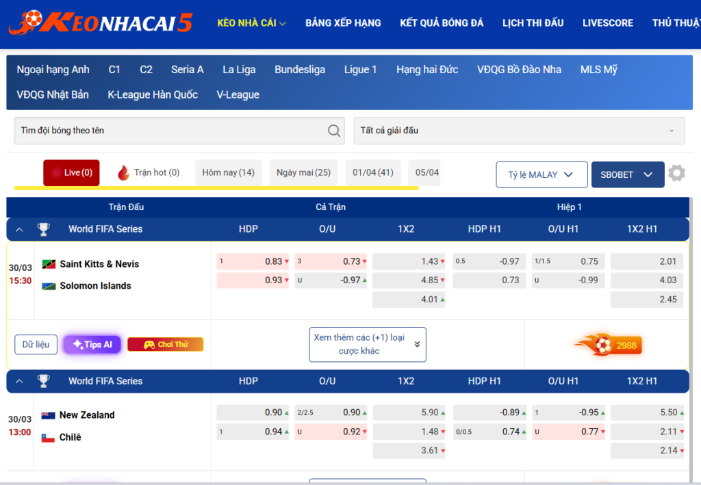The width and height of the screenshot is (701, 485).
Task: Click the Chơi Thử button
Action: pyautogui.click(x=165, y=344)
